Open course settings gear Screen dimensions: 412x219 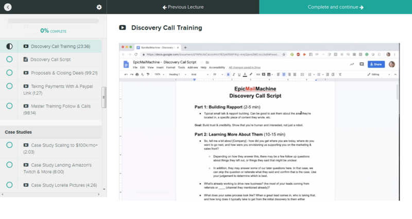[99, 7]
